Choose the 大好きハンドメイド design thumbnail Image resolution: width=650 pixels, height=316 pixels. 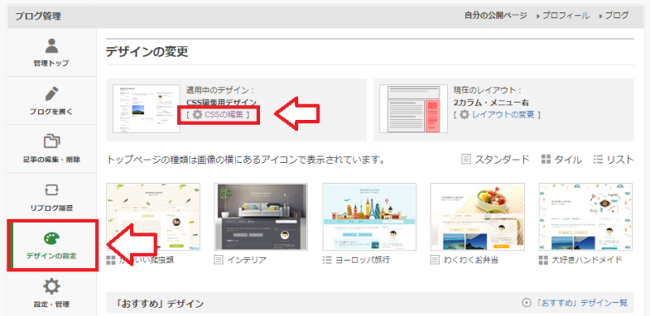point(586,217)
